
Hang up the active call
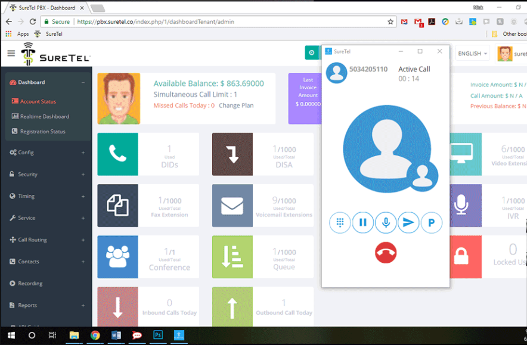point(386,252)
